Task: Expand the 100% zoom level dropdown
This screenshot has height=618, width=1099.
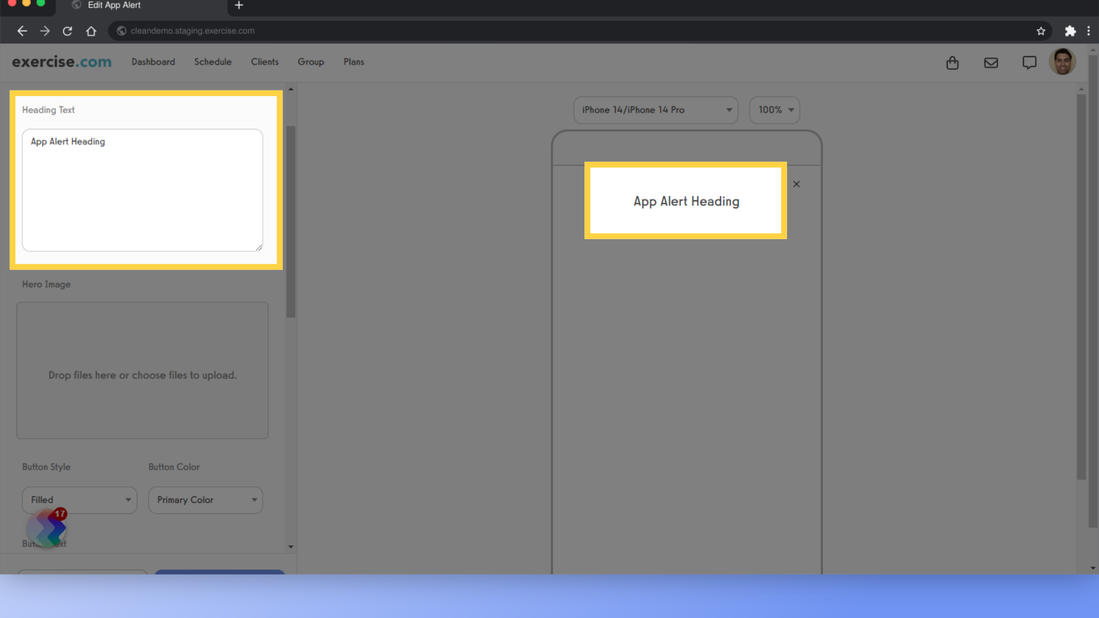Action: [774, 109]
